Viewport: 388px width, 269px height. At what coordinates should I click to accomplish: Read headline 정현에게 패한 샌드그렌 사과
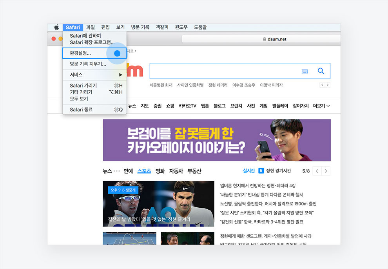266,236
